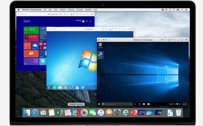Click the clock in Windows 10 taskbar
Screen dimensions: 203x126
(x=185, y=104)
